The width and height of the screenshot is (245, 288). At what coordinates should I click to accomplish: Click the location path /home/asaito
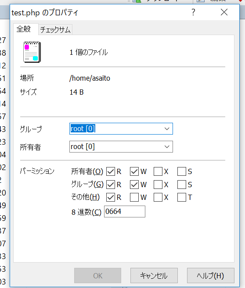(x=90, y=78)
